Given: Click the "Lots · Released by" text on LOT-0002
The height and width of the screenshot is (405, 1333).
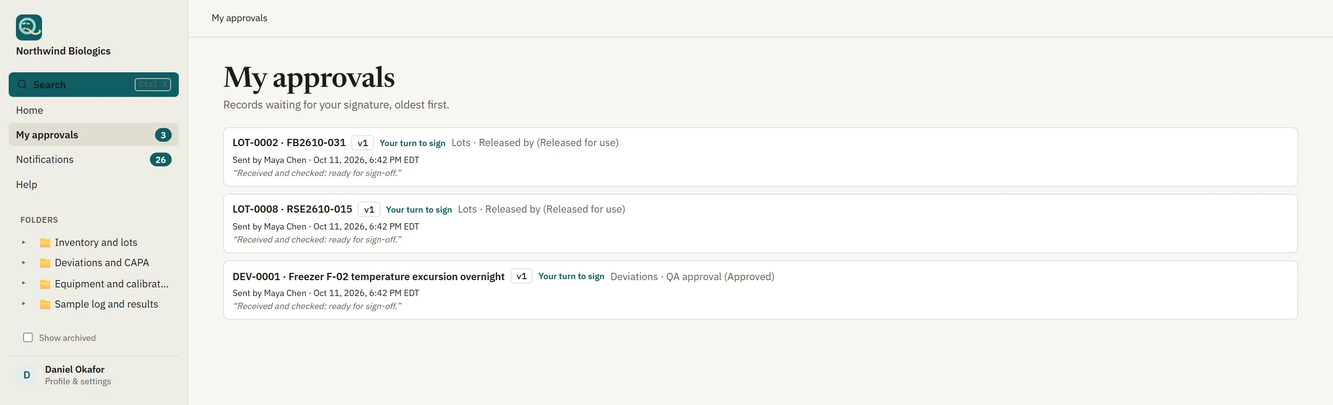Looking at the screenshot, I should pos(535,143).
